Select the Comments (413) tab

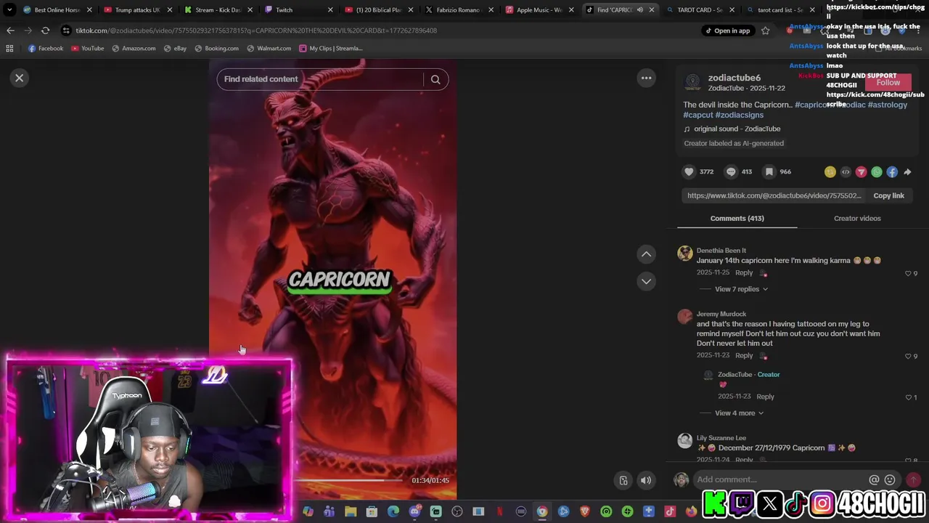pyautogui.click(x=737, y=218)
